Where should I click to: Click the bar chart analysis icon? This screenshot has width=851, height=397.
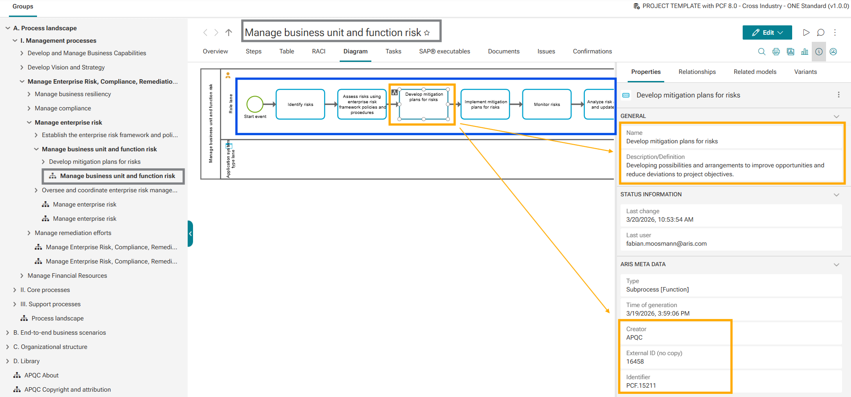(x=804, y=52)
